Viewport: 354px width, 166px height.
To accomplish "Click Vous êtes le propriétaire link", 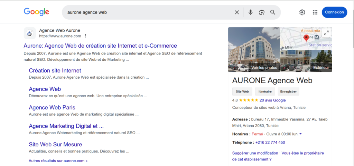I will (x=278, y=156).
